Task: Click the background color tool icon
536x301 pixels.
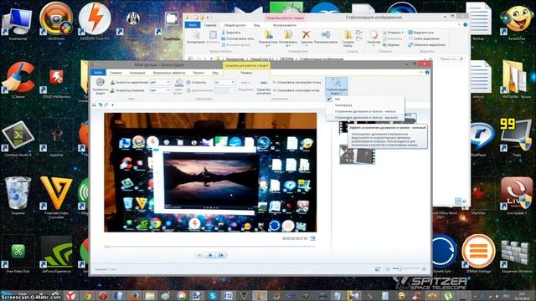Action: tap(178, 86)
